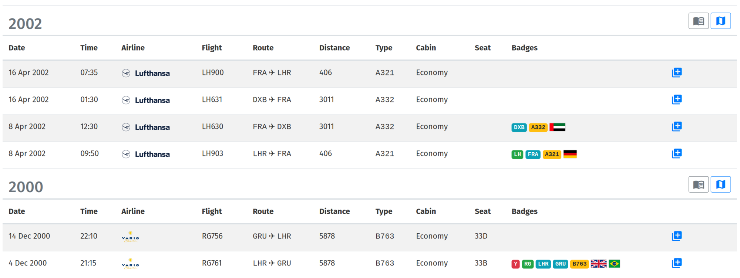The width and height of the screenshot is (740, 278).
Task: Open the 2002 map view icon
Action: coord(720,21)
